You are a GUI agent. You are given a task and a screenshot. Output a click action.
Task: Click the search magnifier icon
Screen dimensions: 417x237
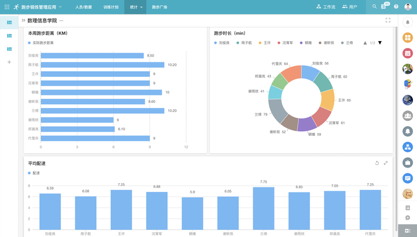[x=375, y=6]
